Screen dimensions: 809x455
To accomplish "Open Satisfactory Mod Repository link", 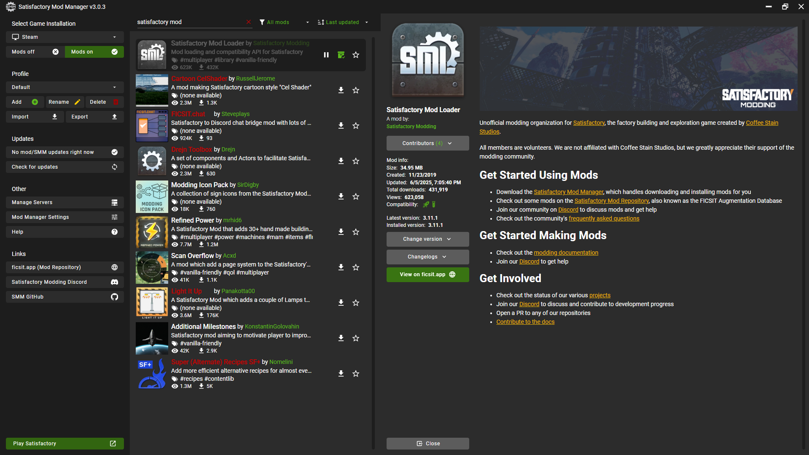I will 612,201.
